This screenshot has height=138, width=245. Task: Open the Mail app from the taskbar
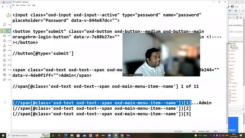click(x=84, y=135)
